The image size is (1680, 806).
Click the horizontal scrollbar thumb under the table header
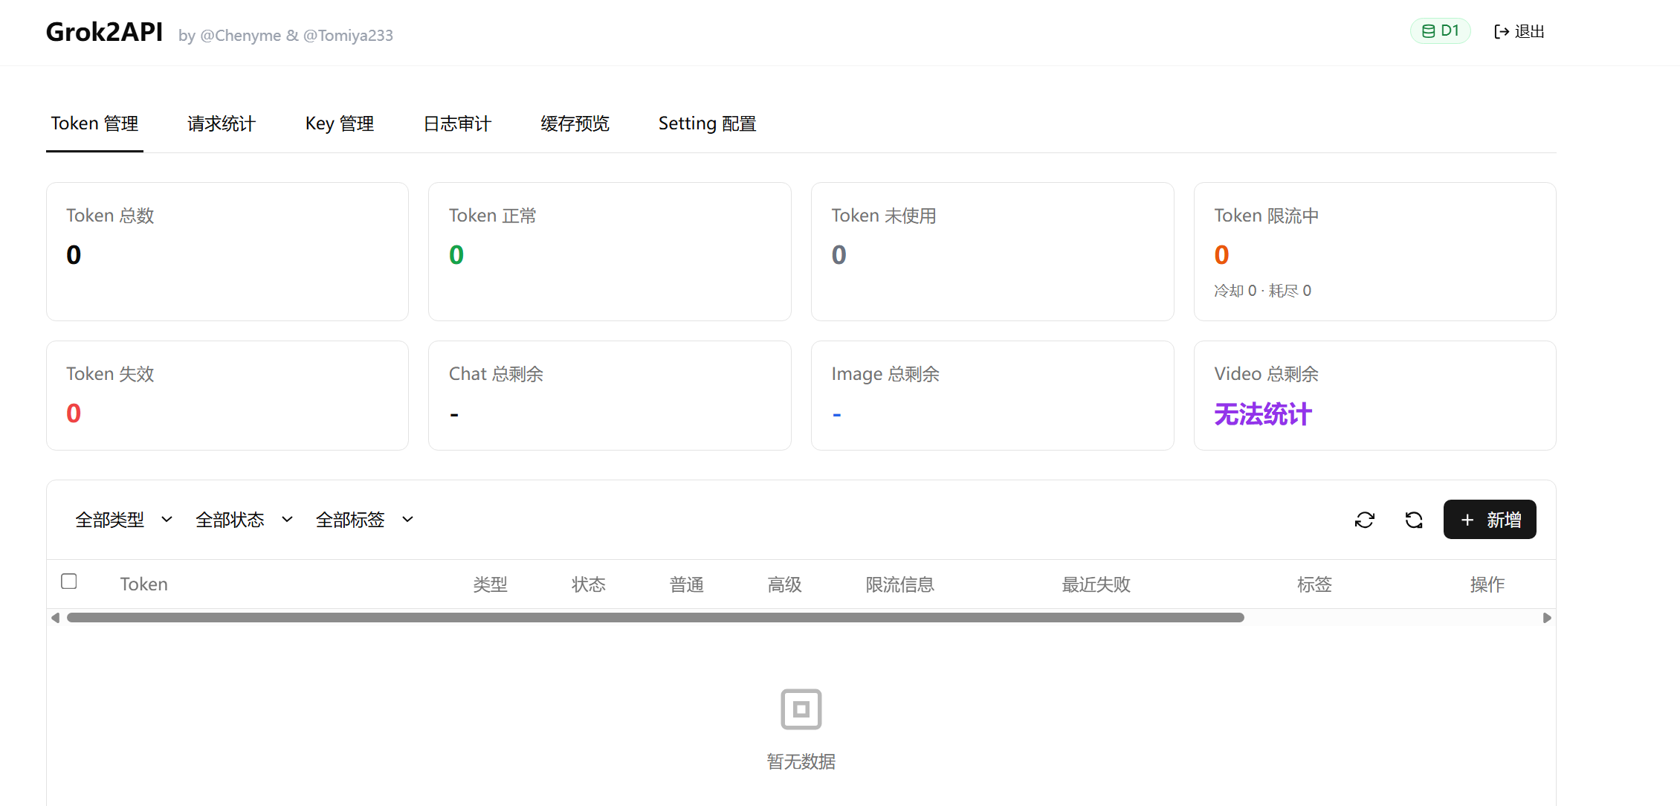point(655,618)
